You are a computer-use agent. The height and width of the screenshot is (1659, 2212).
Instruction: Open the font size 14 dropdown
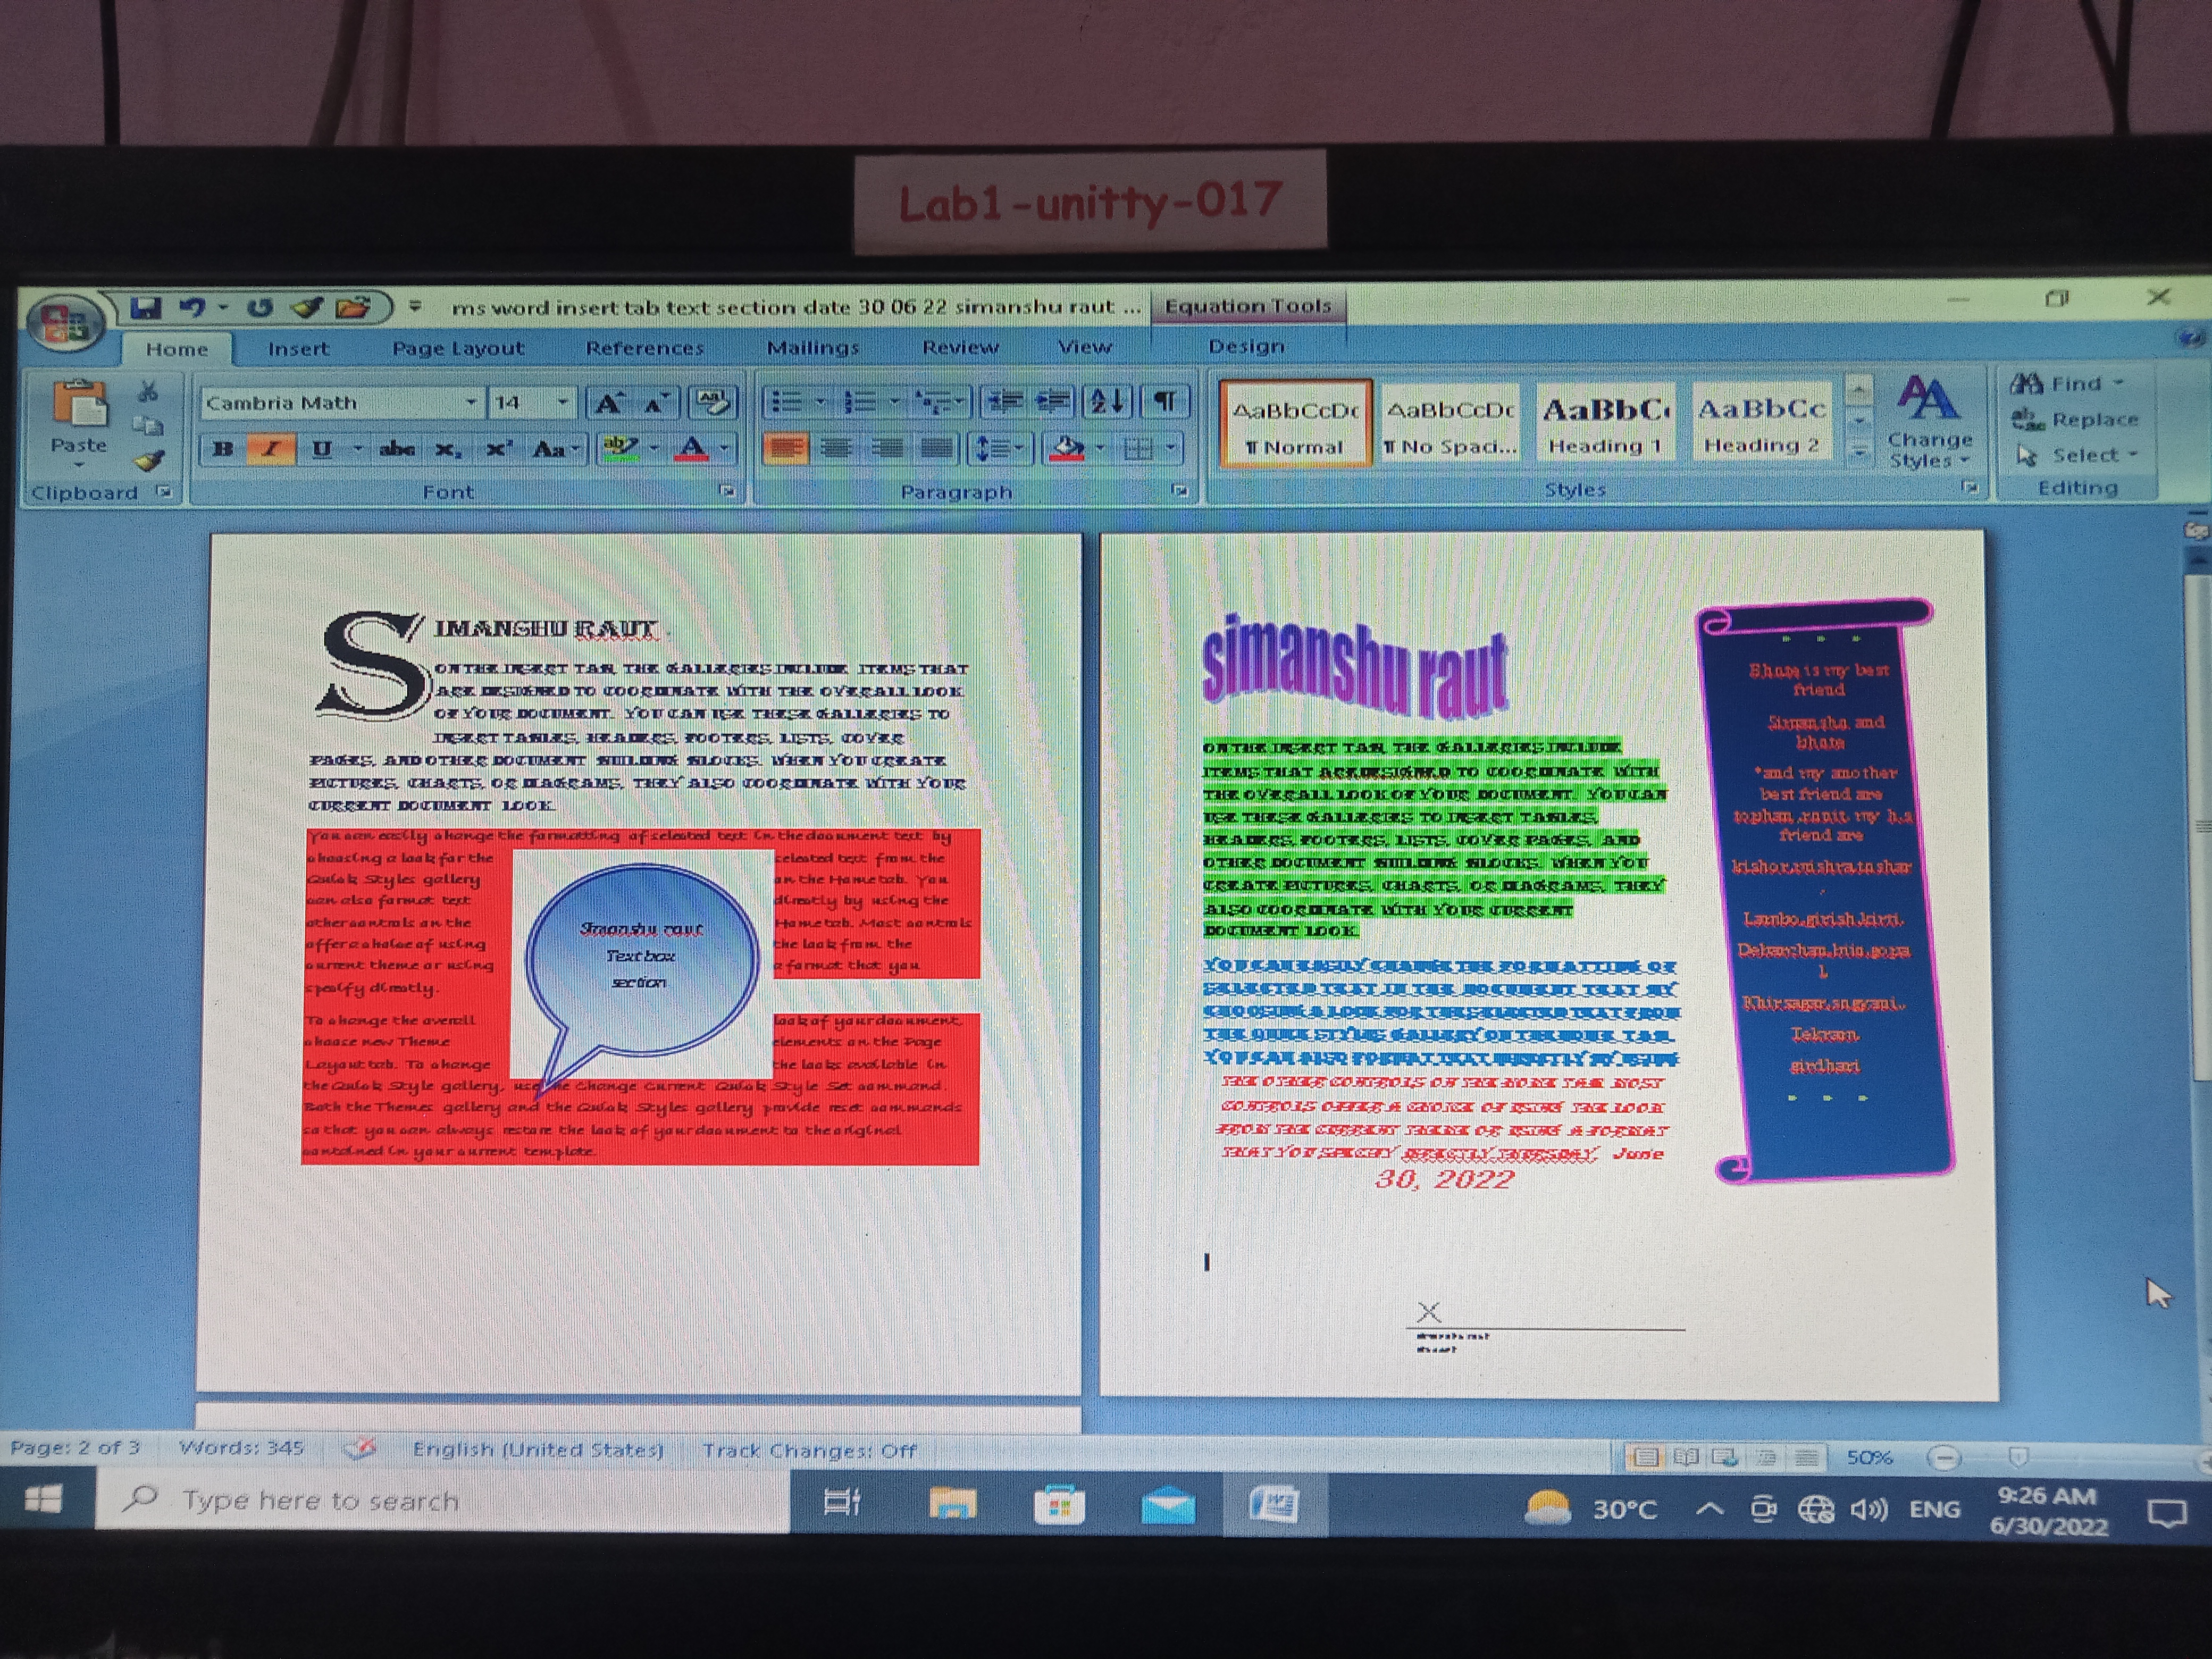tap(563, 403)
